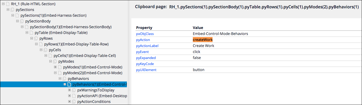Click the page icon next to pyTable

pos(31,33)
